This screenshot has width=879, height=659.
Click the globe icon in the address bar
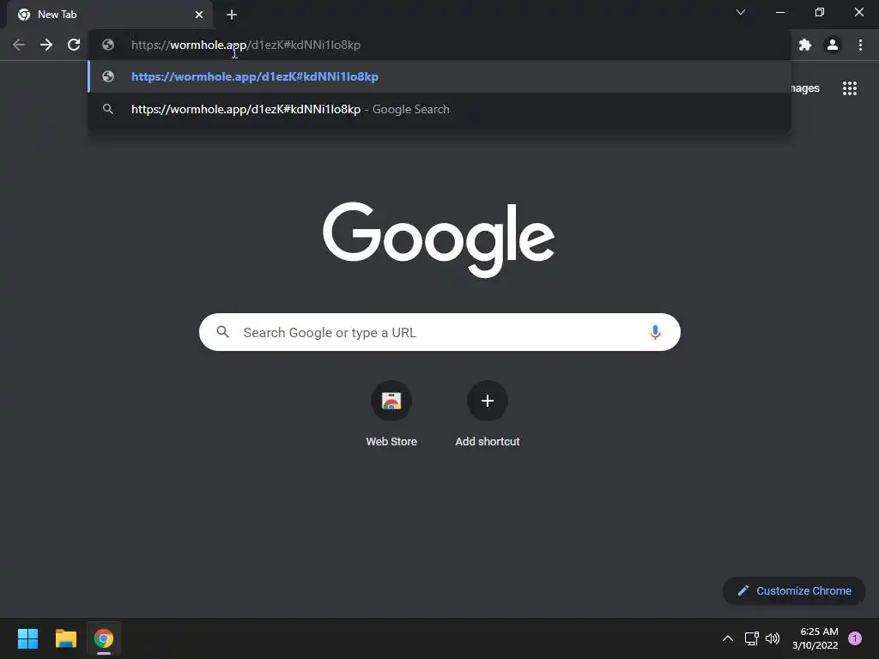point(108,45)
